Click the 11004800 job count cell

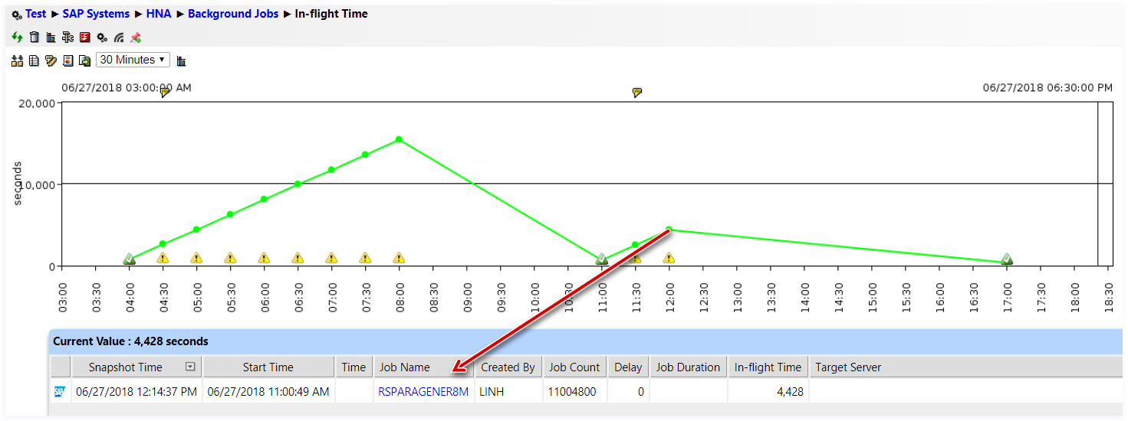click(x=574, y=392)
